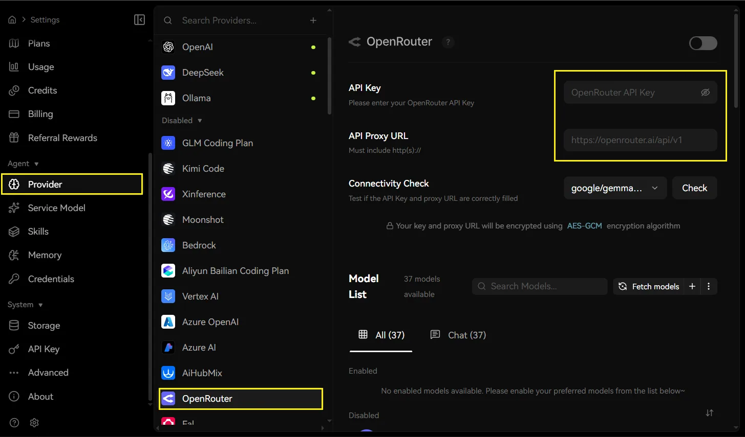Select the OpenRouter provider

pyautogui.click(x=241, y=399)
